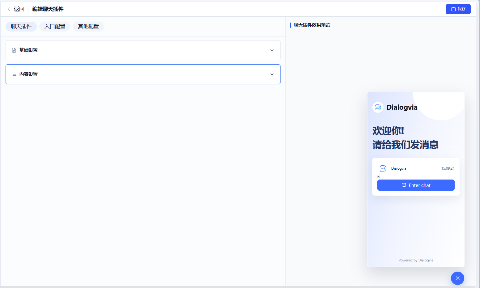The image size is (480, 288).
Task: Click the large Dialogvia brand name in the preview
Action: [x=402, y=107]
